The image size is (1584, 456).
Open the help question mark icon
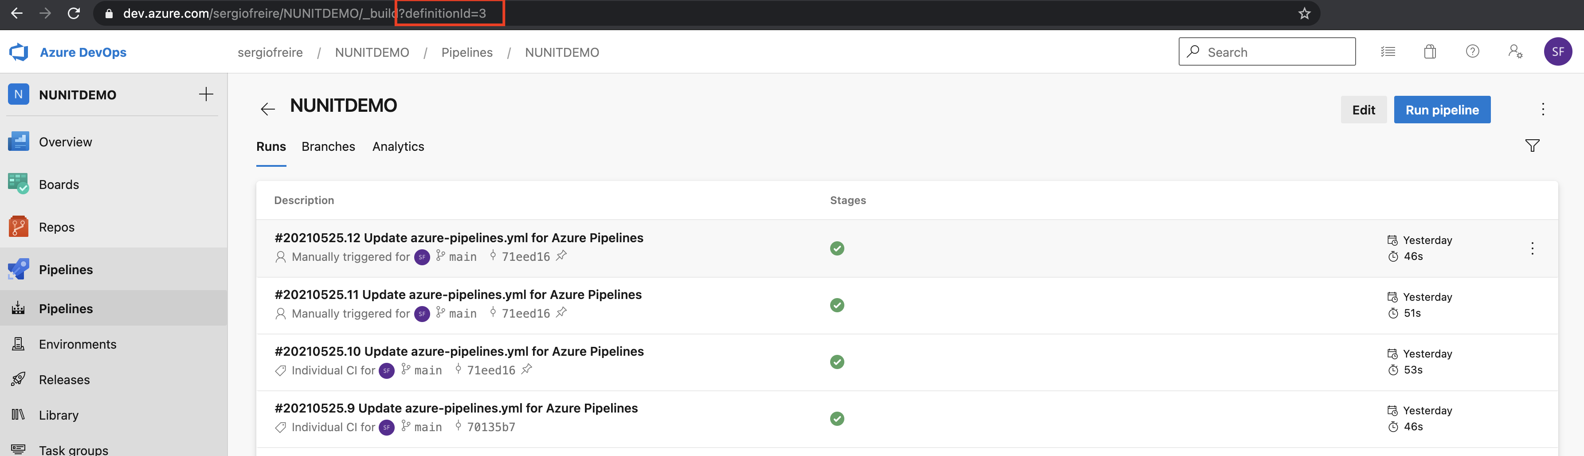point(1472,52)
